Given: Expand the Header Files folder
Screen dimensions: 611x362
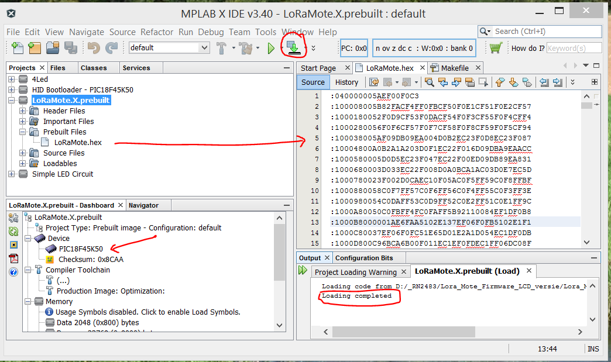Looking at the screenshot, I should 23,111.
